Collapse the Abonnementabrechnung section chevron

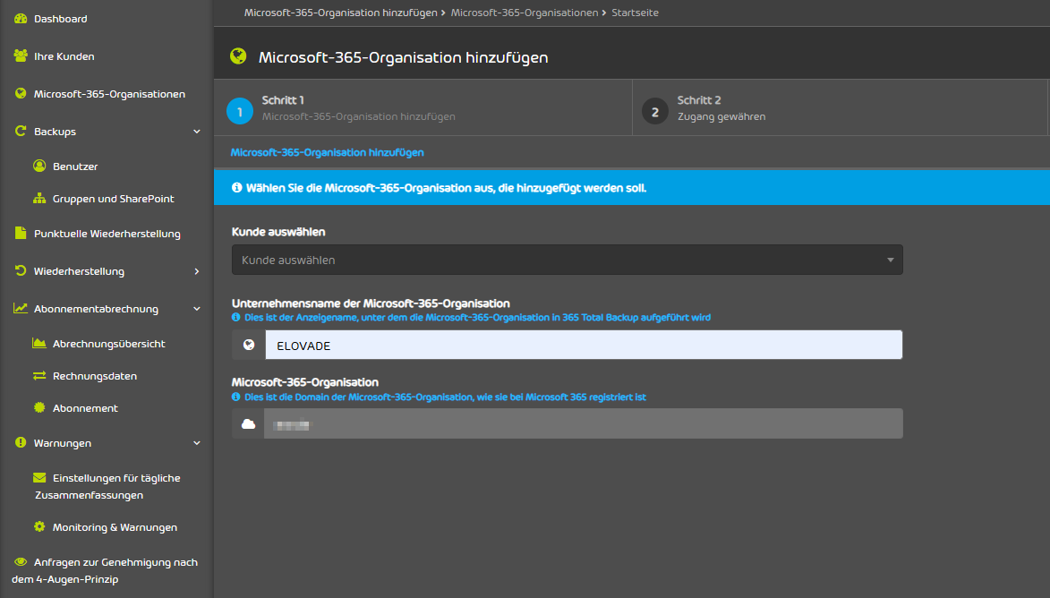point(197,309)
